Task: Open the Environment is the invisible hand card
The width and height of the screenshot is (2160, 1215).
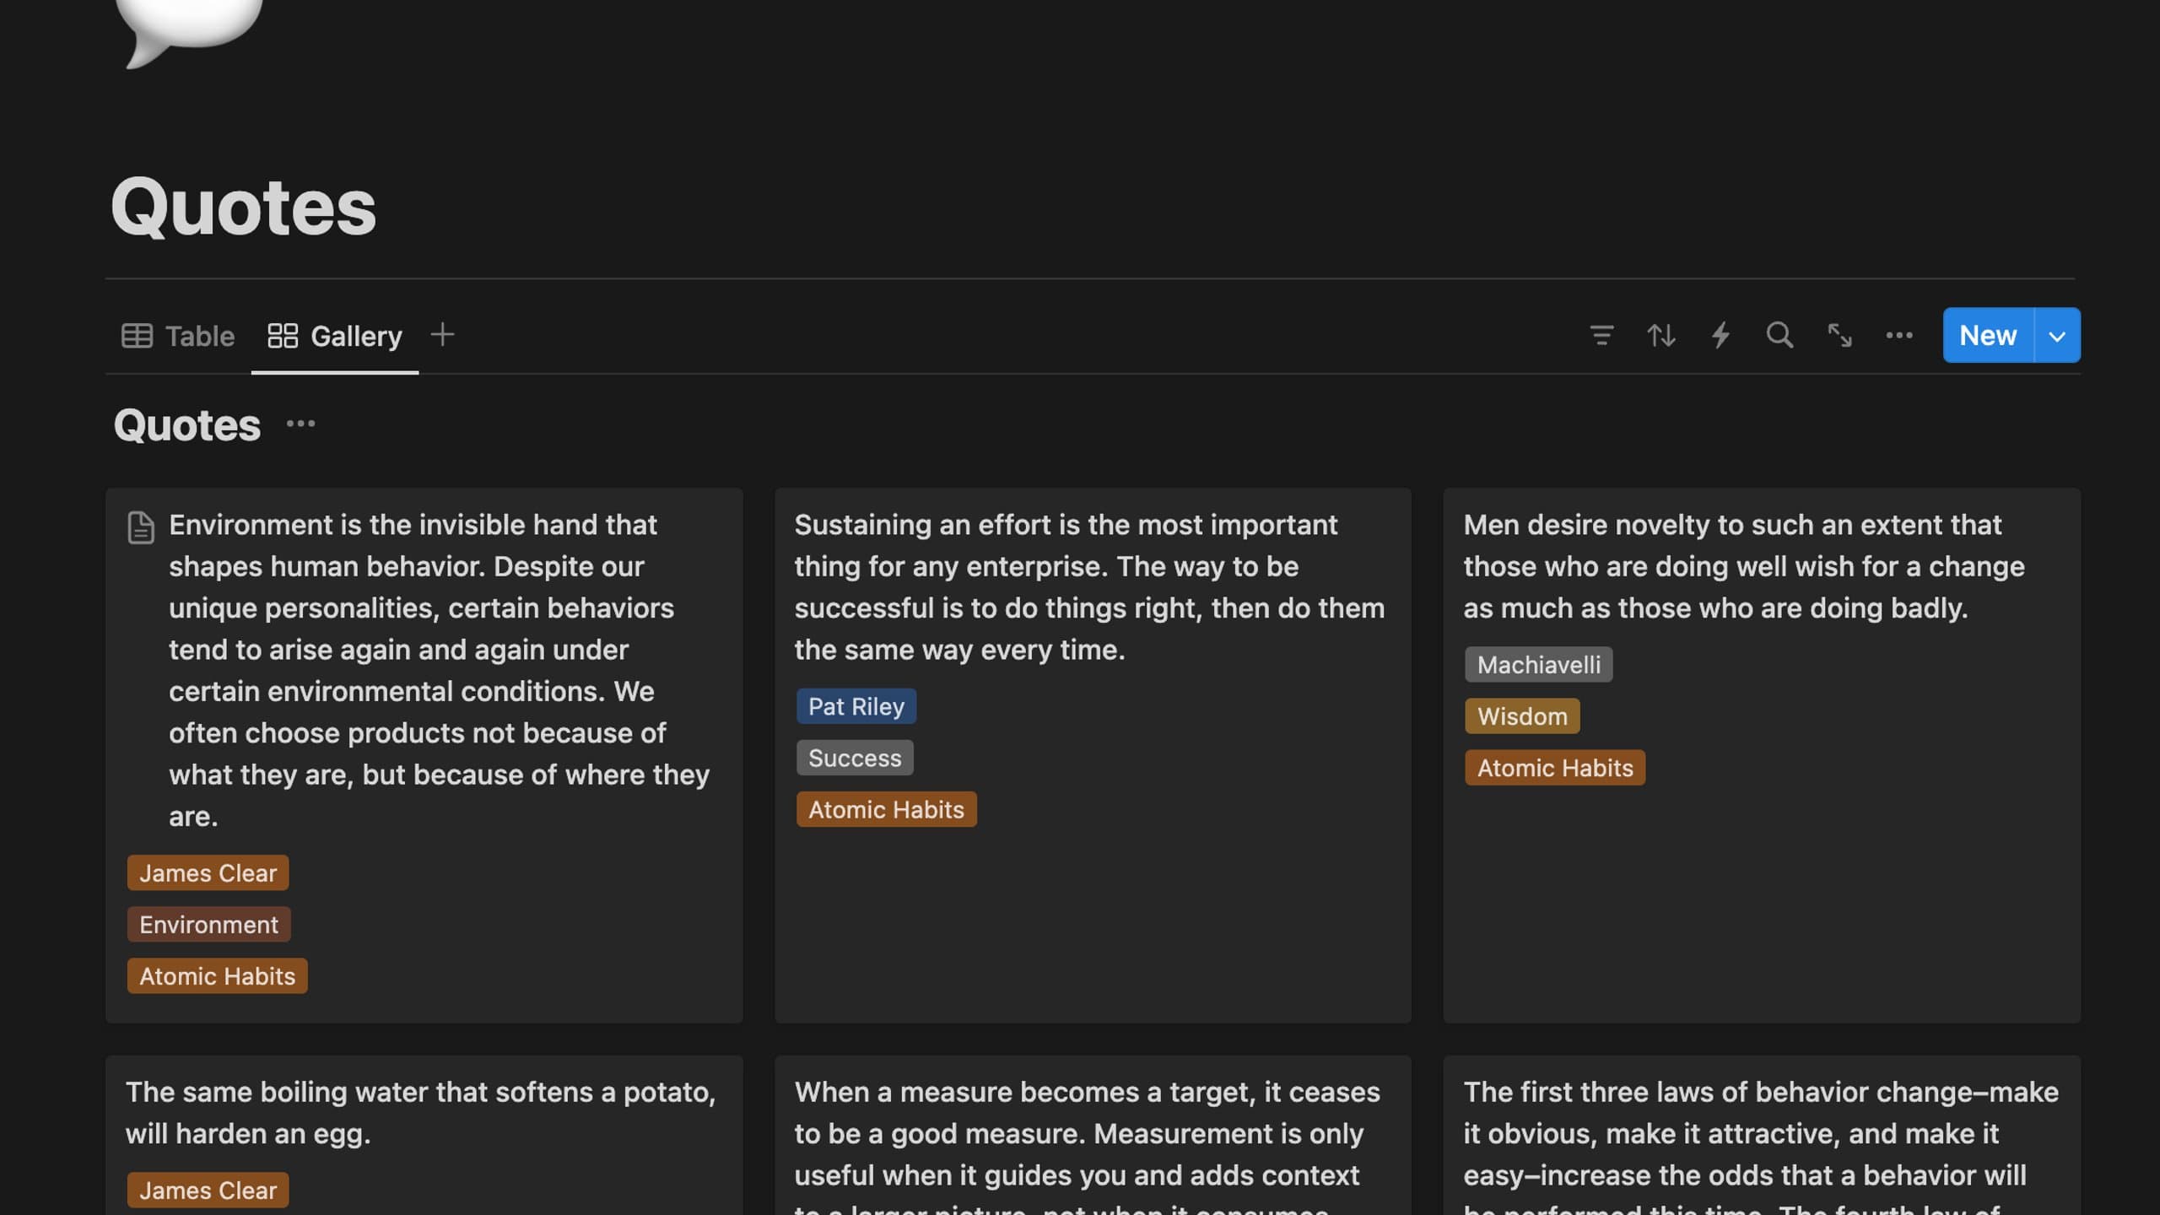Action: (424, 755)
